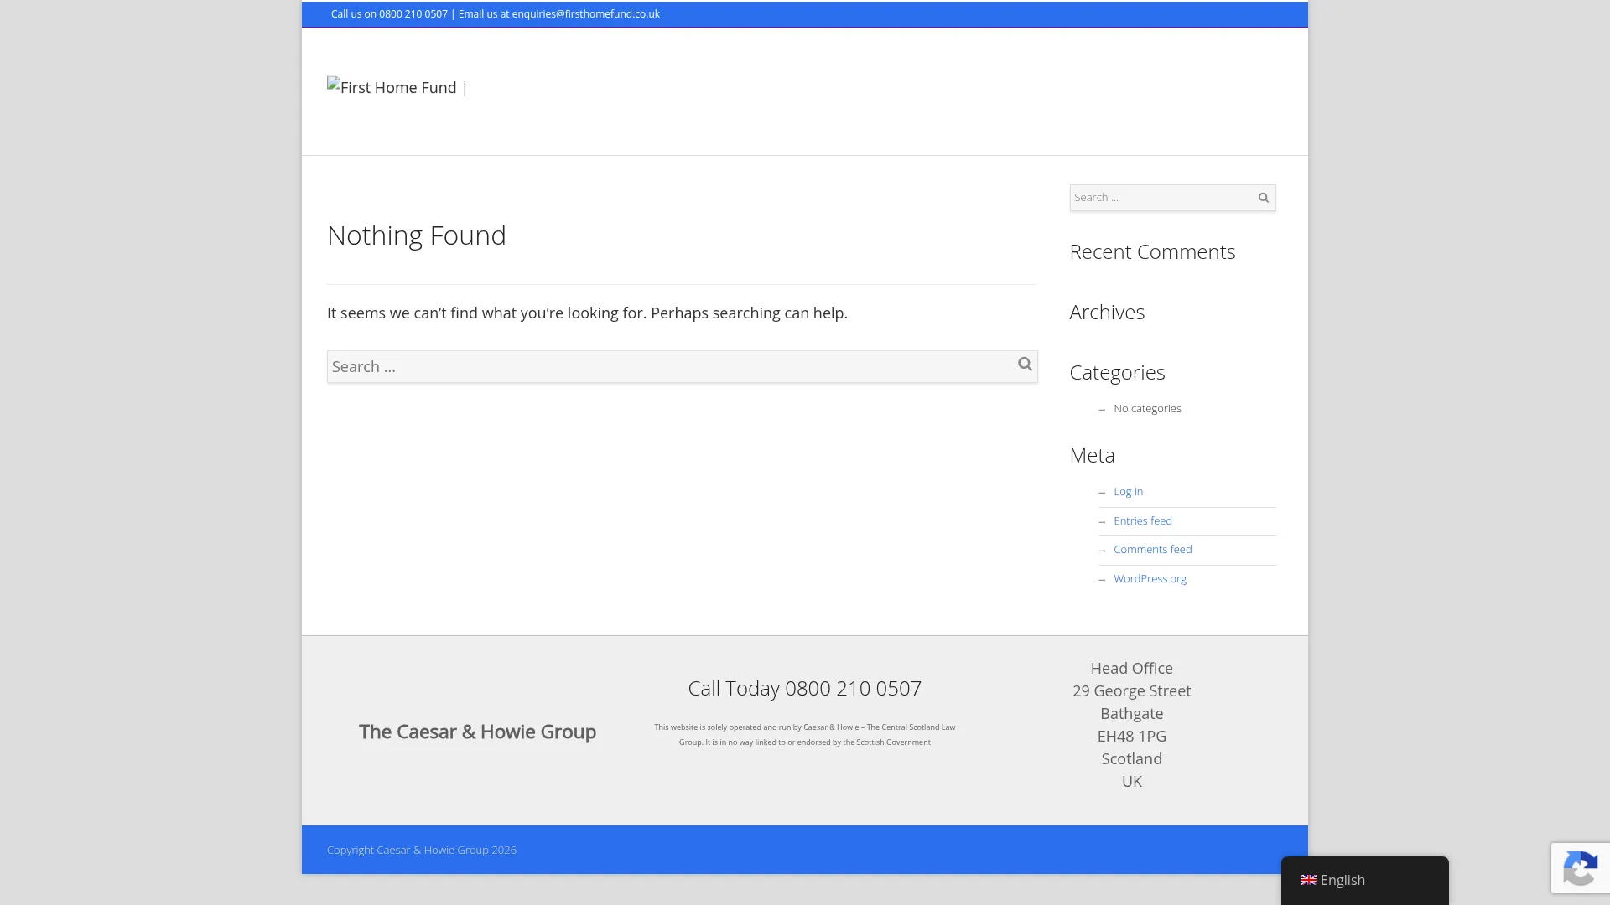Click the Head Office footer label

click(x=1131, y=669)
